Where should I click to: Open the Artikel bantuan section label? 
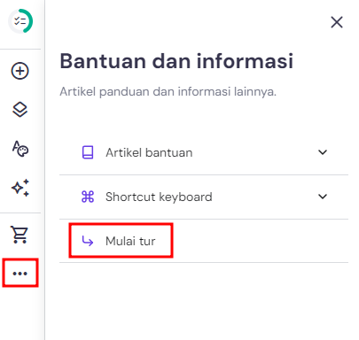[149, 152]
